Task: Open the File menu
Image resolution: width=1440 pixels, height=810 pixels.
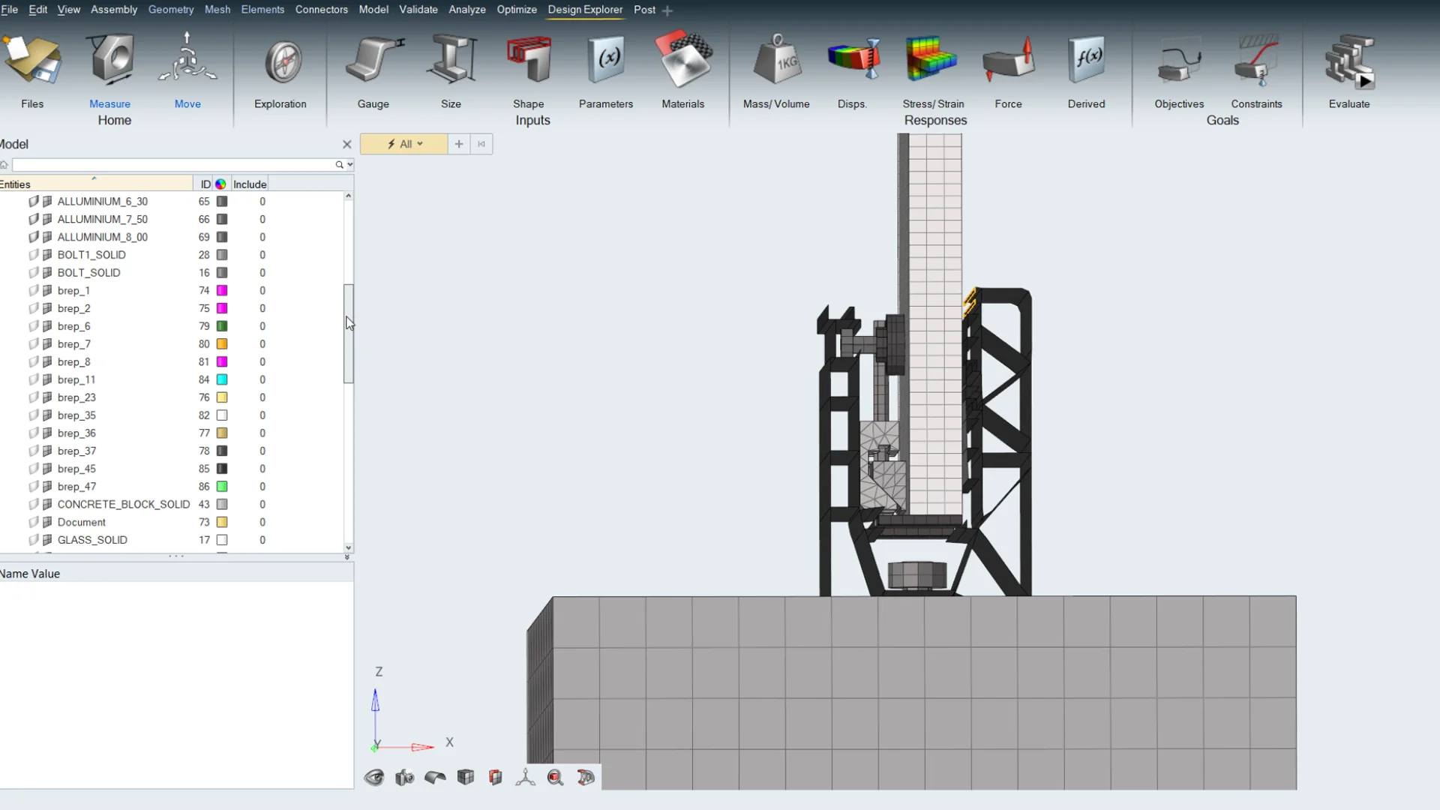Action: tap(9, 10)
